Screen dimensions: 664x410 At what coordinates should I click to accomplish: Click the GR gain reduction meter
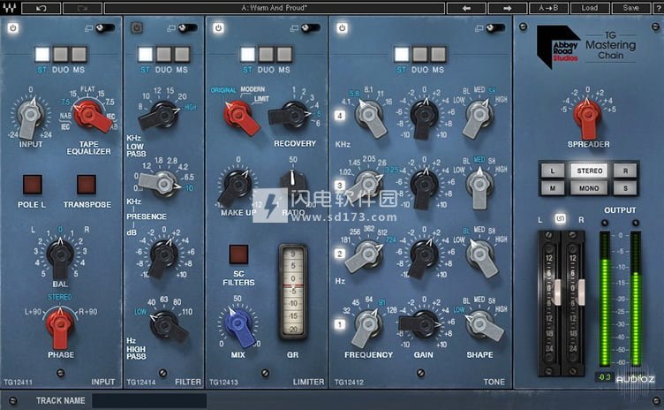(293, 292)
